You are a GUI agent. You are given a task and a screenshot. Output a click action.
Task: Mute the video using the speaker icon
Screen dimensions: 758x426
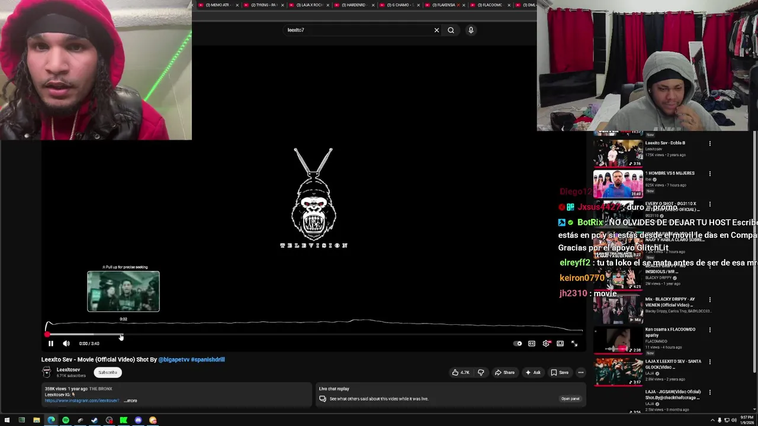(x=66, y=343)
